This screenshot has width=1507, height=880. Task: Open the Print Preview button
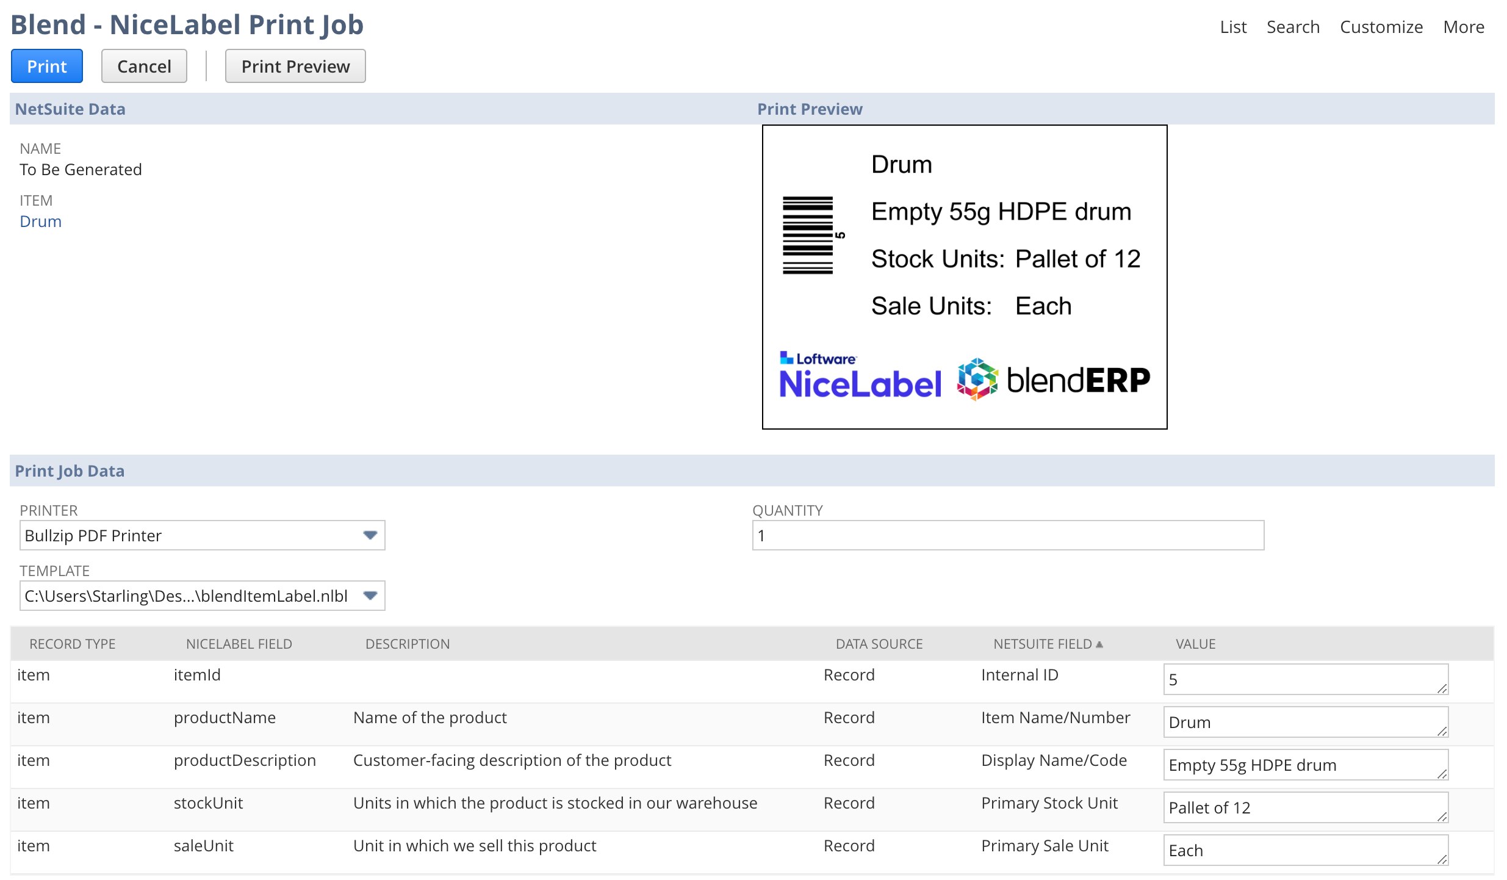click(295, 66)
